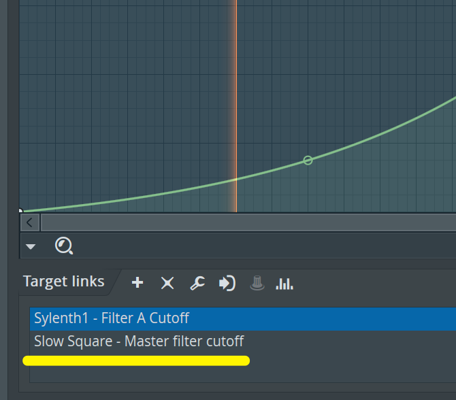This screenshot has width=456, height=400.
Task: Click the add target link plus icon
Action: [137, 282]
